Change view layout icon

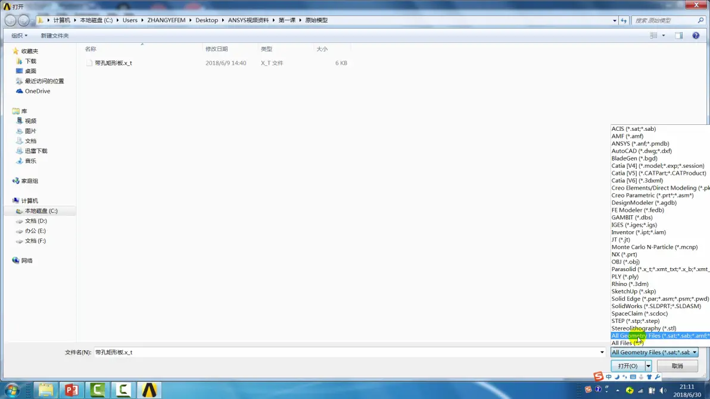[x=653, y=35]
